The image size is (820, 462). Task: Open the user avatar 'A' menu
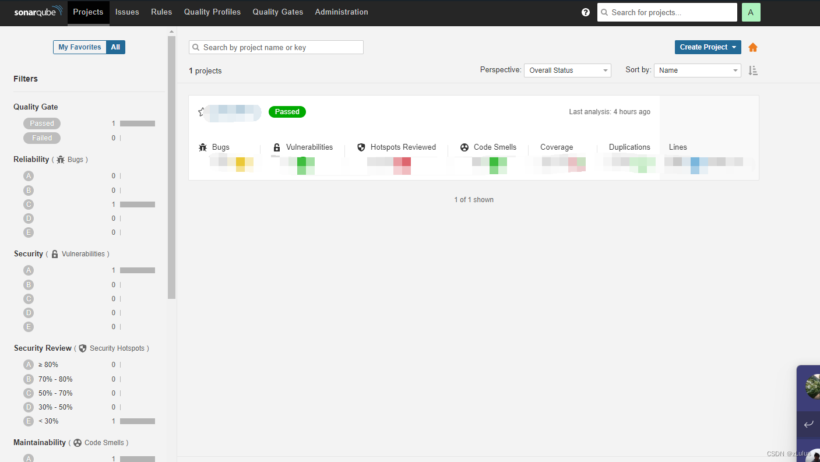click(x=751, y=12)
